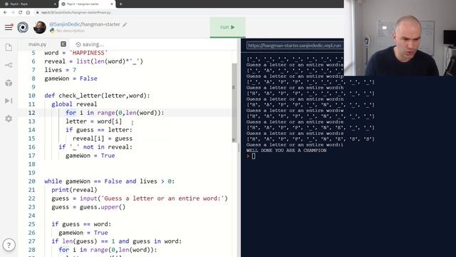The image size is (456, 257).
Task: Click the console URL field hangman-starter.sanjindedic.repl.run
Action: (x=294, y=46)
